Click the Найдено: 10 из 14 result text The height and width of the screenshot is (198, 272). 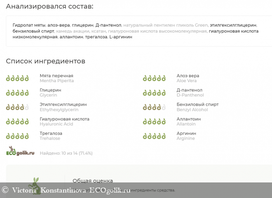66,153
